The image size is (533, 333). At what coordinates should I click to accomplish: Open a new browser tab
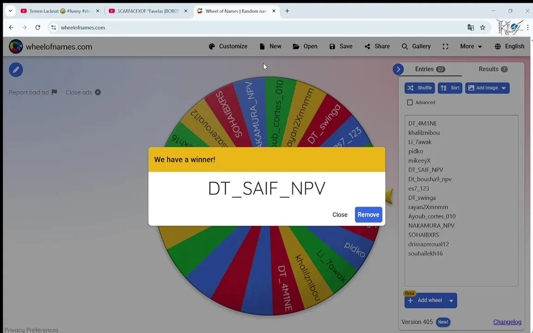click(x=287, y=11)
